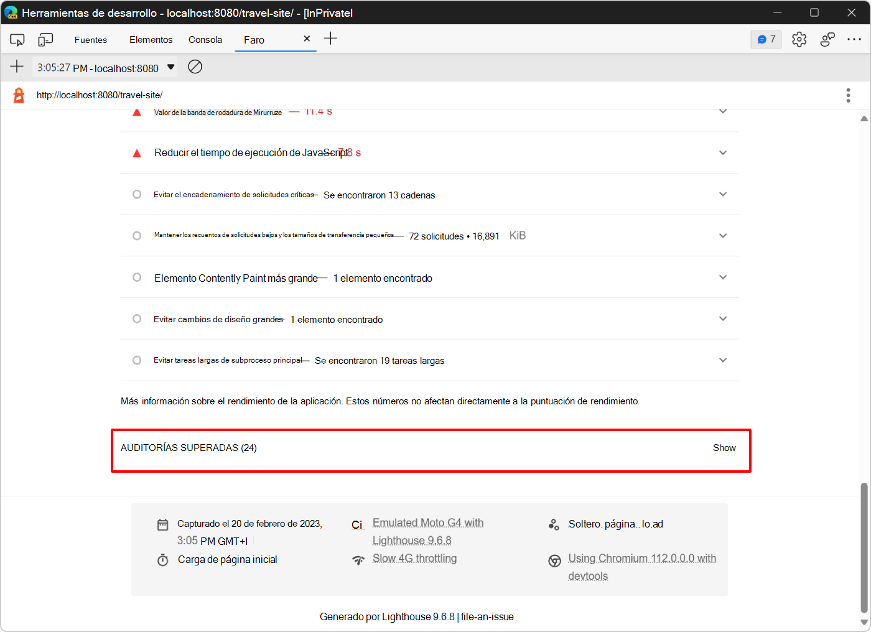Click the Chromium browser icon in footer
871x632 pixels.
[x=554, y=560]
